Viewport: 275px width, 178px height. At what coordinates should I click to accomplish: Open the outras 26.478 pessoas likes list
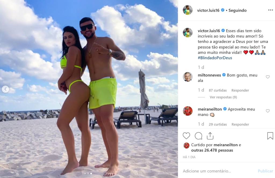pyautogui.click(x=212, y=150)
